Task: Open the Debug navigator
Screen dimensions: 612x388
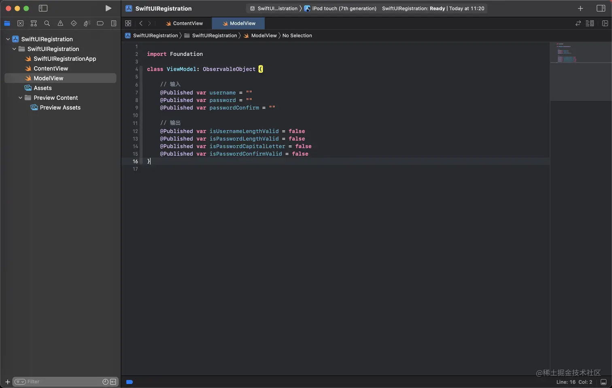Action: (87, 23)
